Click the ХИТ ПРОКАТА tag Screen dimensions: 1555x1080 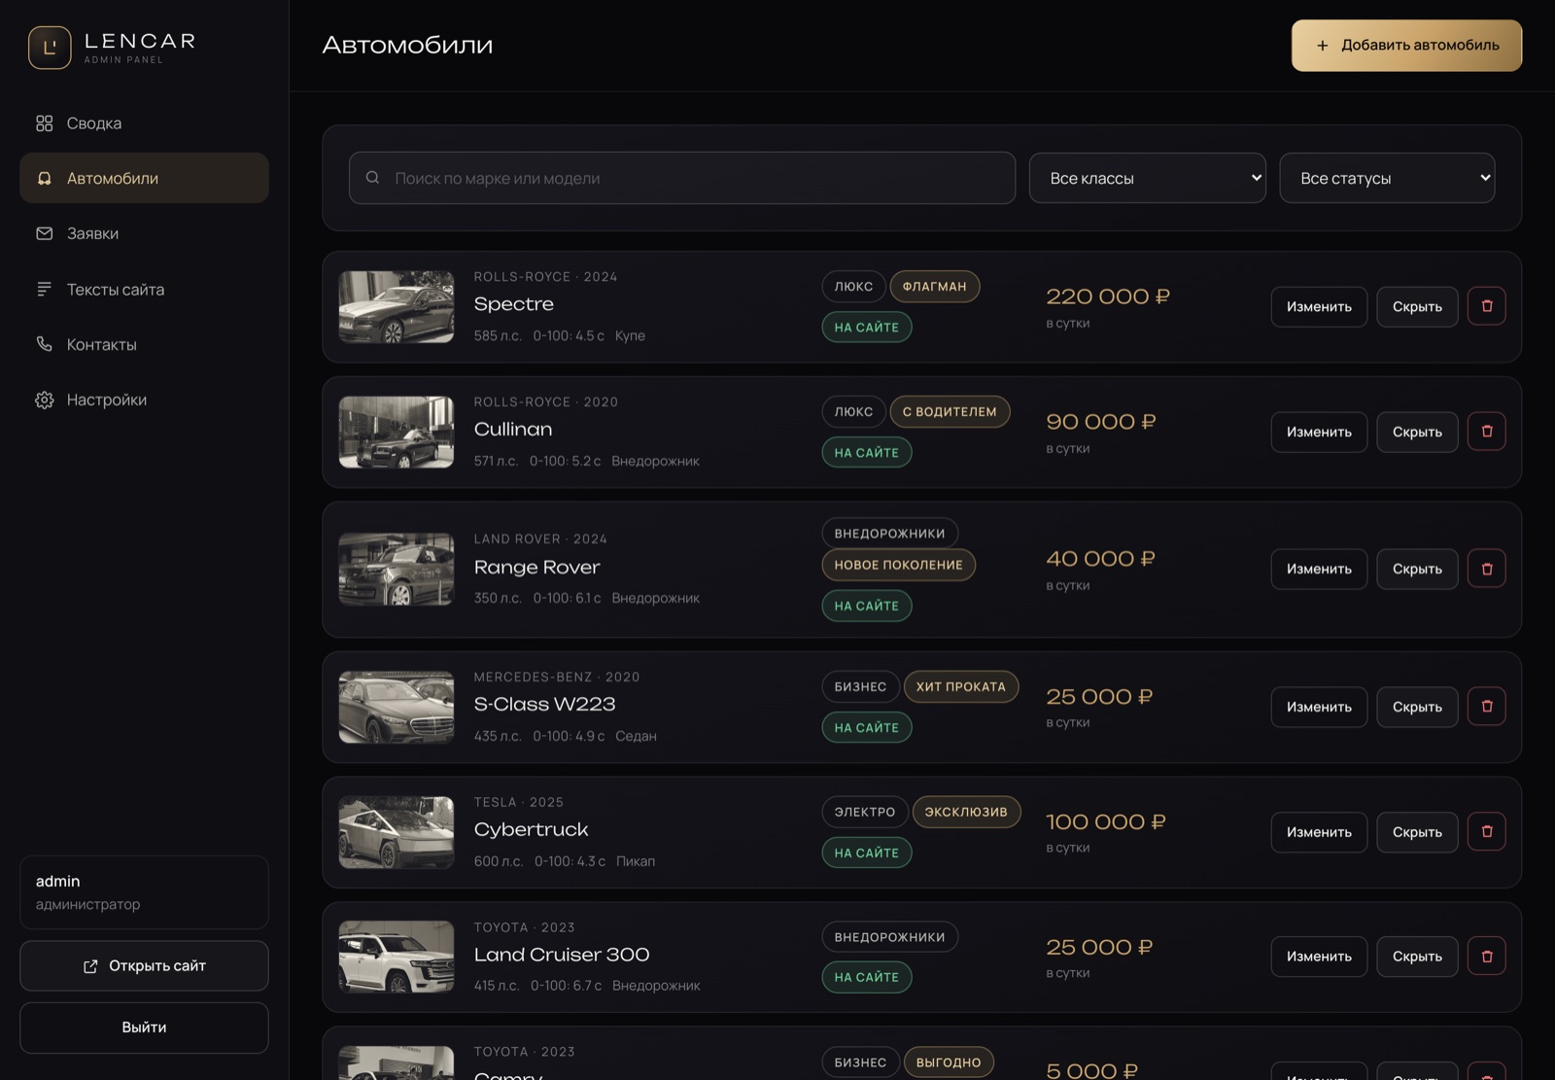pos(961,687)
